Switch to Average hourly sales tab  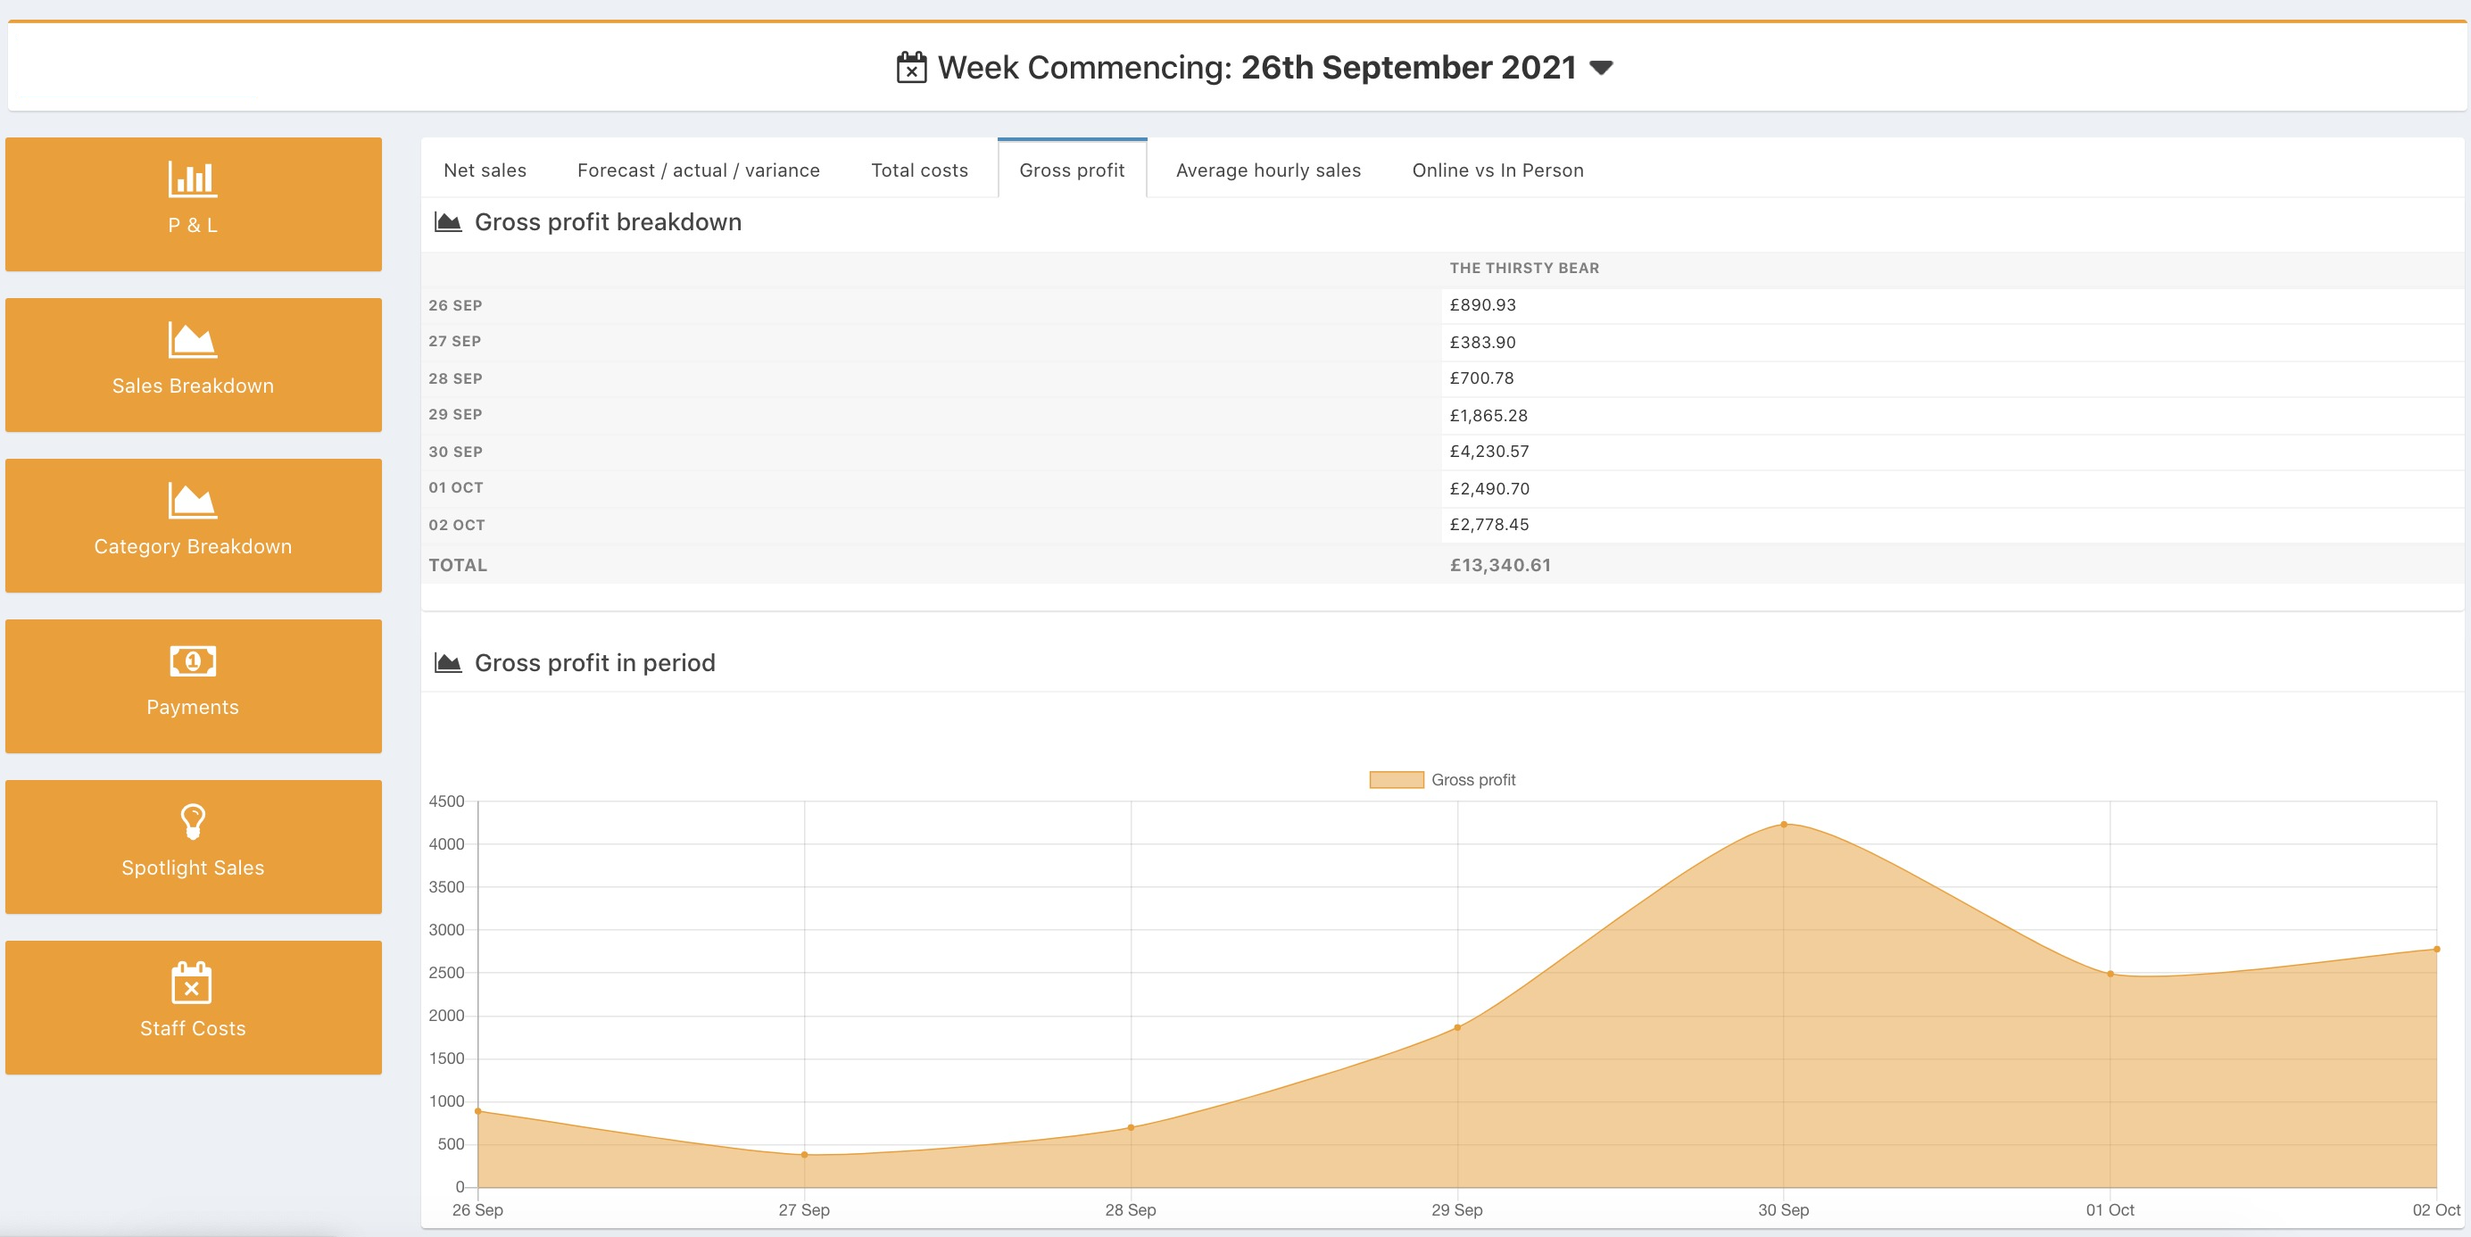tap(1268, 170)
